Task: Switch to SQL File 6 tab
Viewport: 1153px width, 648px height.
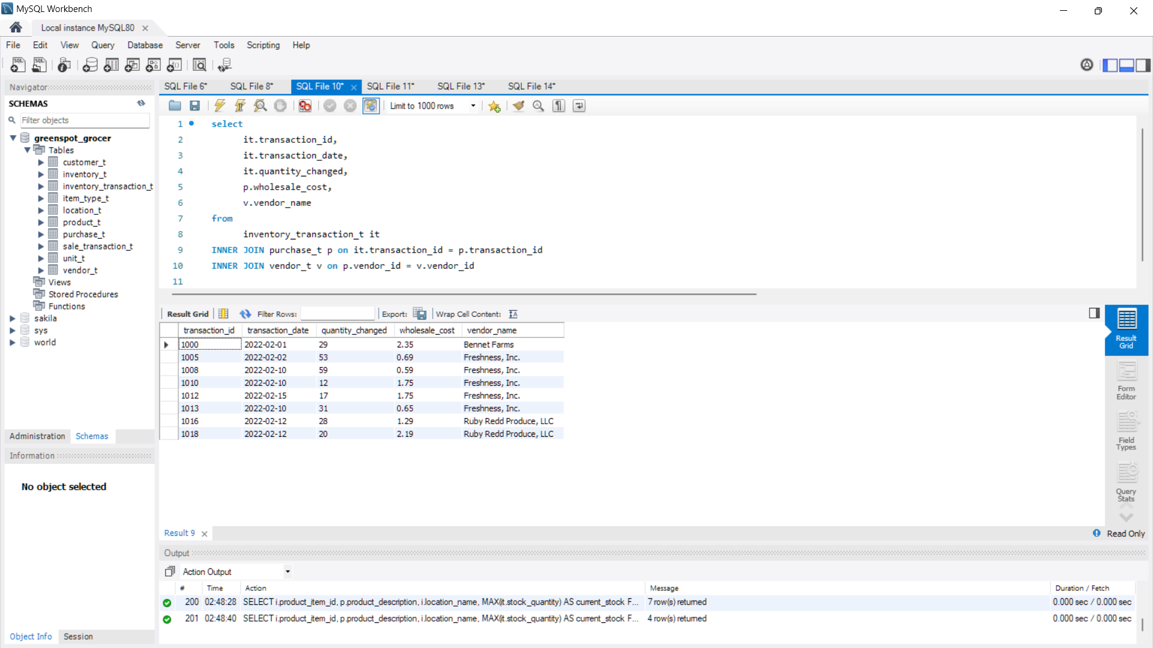Action: pos(186,86)
